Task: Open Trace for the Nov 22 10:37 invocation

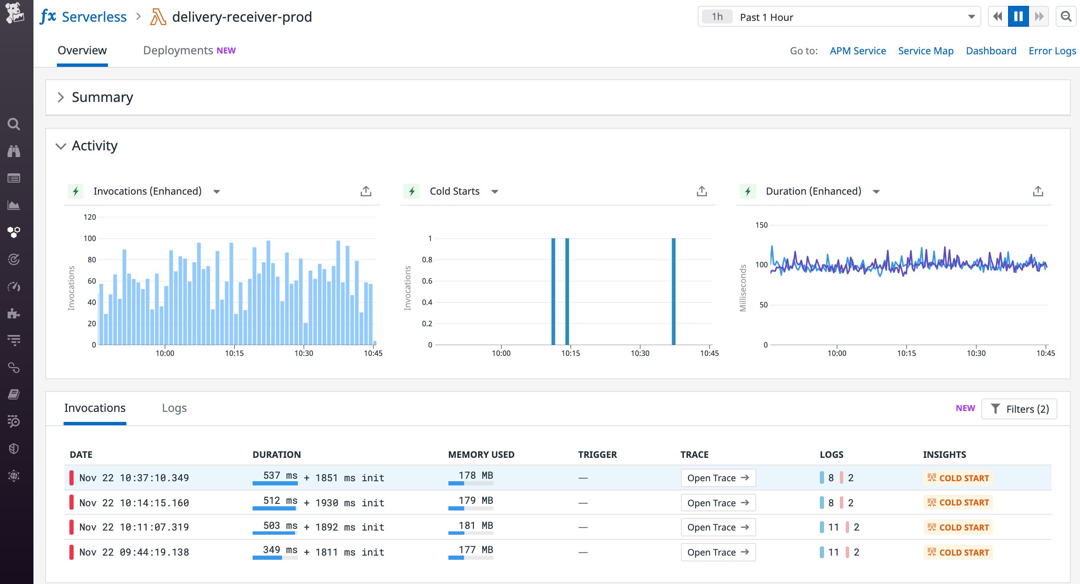Action: point(718,477)
